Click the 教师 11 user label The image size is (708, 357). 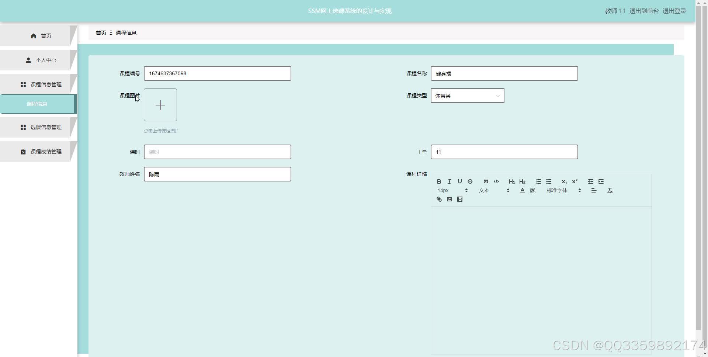[x=615, y=11]
